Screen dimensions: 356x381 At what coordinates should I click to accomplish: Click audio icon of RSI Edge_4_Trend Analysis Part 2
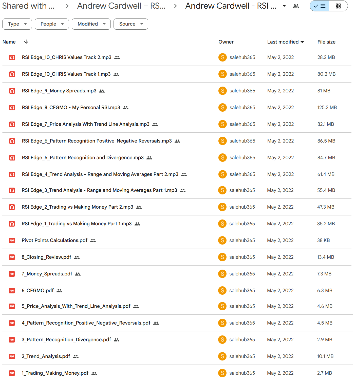[12, 174]
